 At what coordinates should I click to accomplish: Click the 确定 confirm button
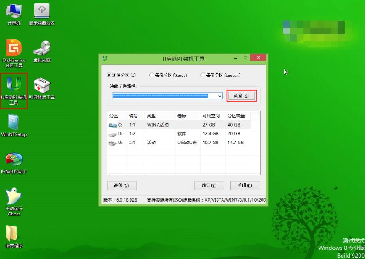209,186
